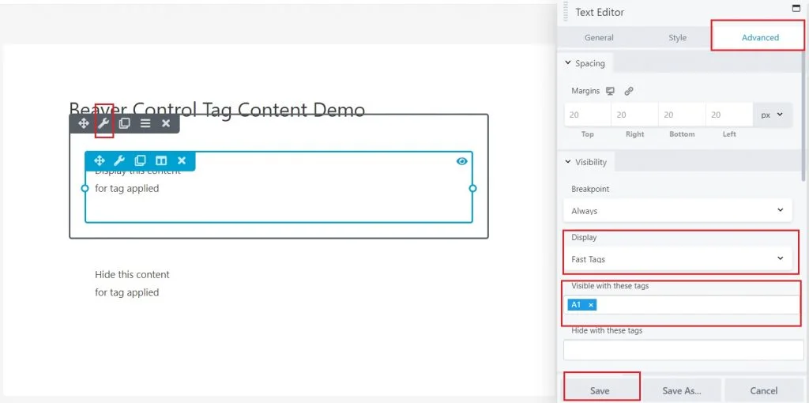Delete module with the blue X icon

[x=182, y=160]
